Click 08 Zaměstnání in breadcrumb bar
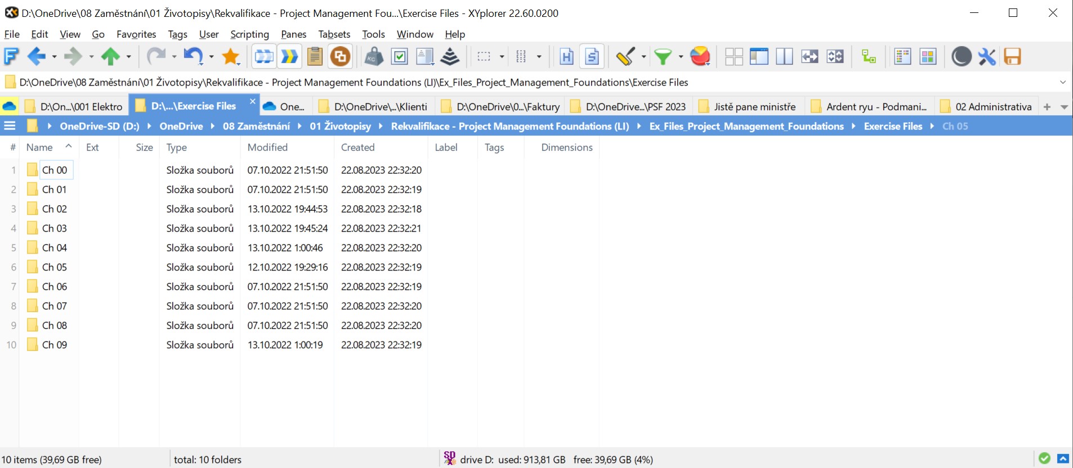The image size is (1073, 468). tap(256, 126)
